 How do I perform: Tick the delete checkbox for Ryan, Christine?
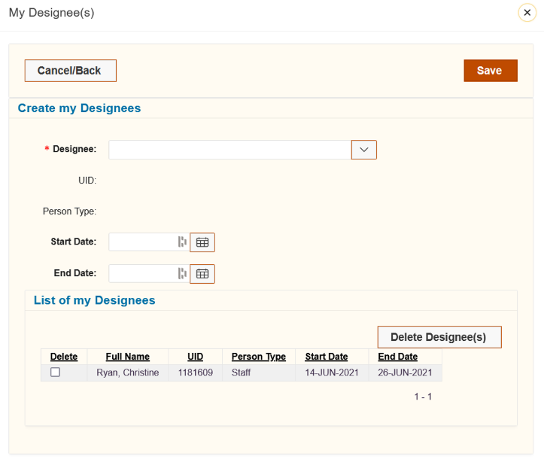pos(55,372)
